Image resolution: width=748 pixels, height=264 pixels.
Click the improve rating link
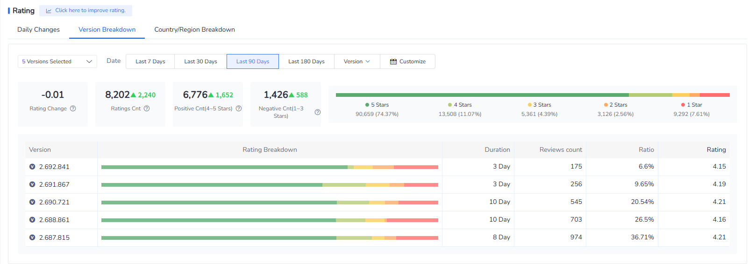pos(90,10)
